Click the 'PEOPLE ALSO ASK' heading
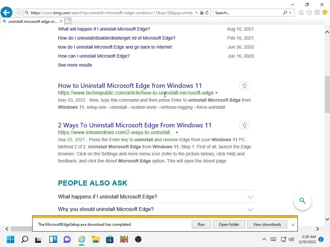The width and height of the screenshot is (330, 247). point(92,183)
